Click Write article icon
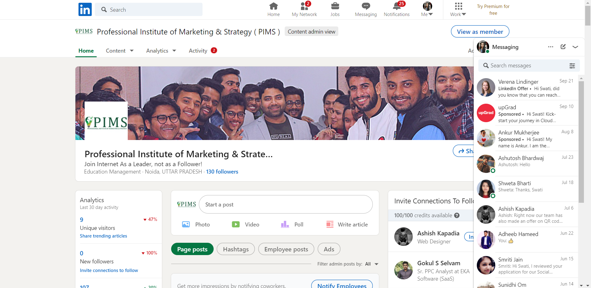Viewport: 591px width, 288px height. point(330,225)
